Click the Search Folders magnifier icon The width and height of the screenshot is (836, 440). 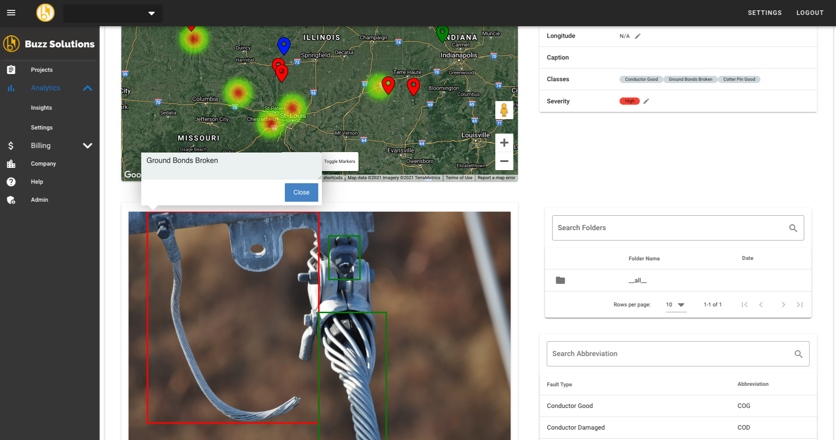click(793, 228)
